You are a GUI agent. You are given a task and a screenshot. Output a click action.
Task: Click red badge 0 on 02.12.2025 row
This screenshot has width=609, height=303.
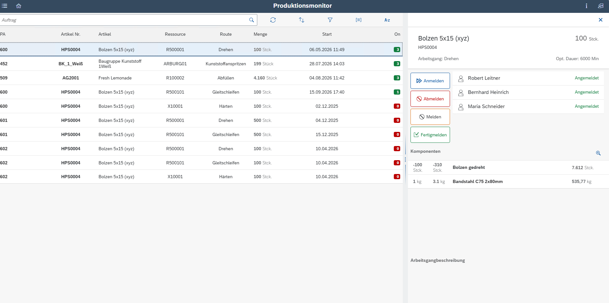tap(397, 106)
